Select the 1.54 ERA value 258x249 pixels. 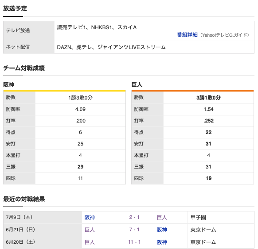pyautogui.click(x=209, y=109)
